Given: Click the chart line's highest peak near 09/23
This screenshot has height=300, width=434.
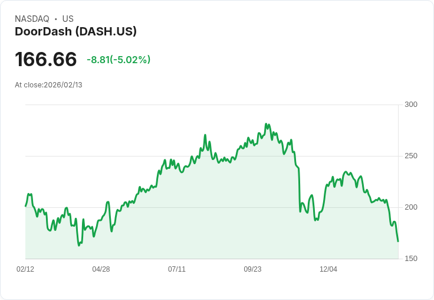Looking at the screenshot, I should coord(266,124).
